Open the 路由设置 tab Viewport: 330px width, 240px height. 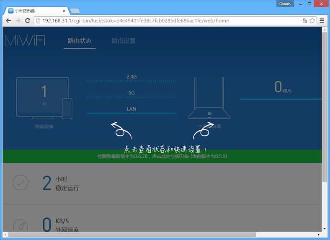tap(123, 41)
